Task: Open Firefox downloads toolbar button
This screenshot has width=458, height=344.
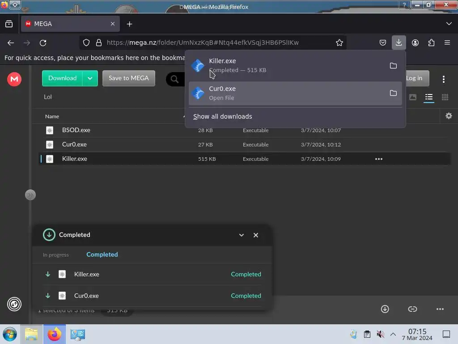Action: click(399, 43)
